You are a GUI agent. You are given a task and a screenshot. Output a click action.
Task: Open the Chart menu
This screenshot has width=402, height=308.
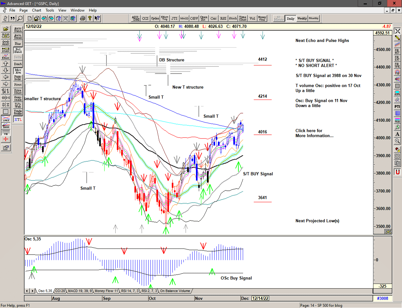pyautogui.click(x=36, y=10)
